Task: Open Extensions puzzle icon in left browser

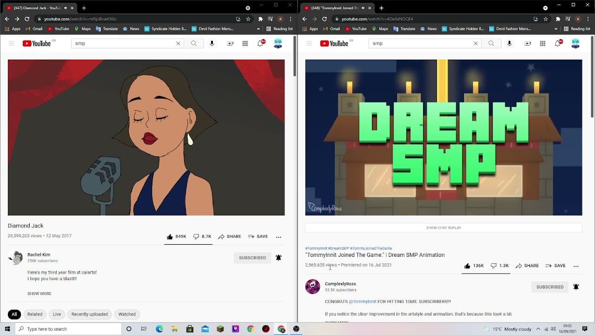Action: pos(260,19)
